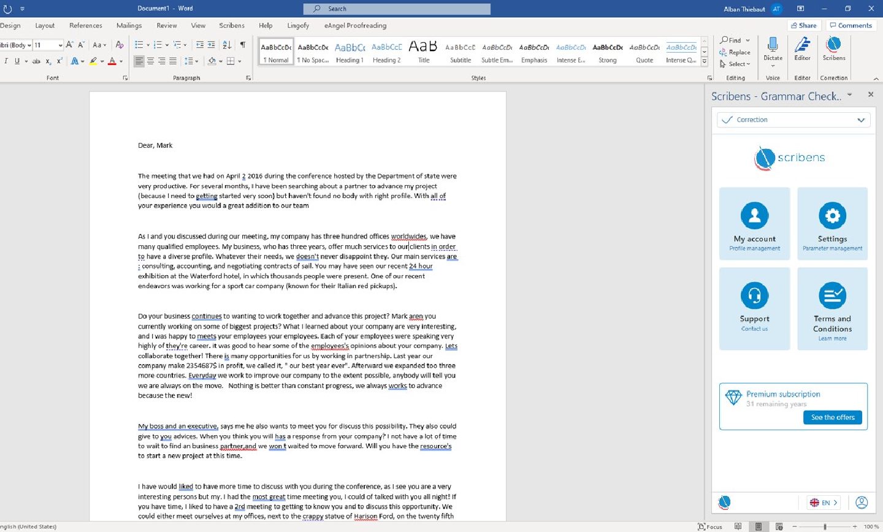Open font size dropdown
This screenshot has height=532, width=883.
coord(60,45)
